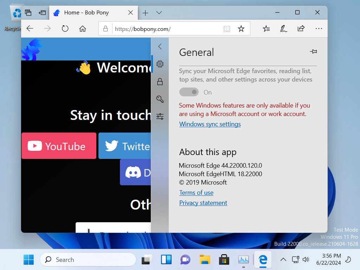Open Microsoft Store from taskbar
Screen dimensions: 360x270
(x=224, y=260)
